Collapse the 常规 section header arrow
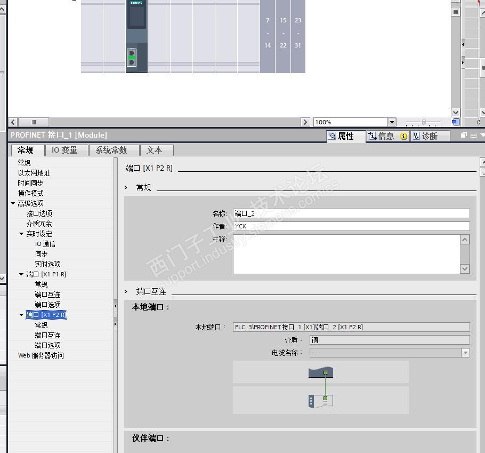This screenshot has width=485, height=453. pos(126,188)
